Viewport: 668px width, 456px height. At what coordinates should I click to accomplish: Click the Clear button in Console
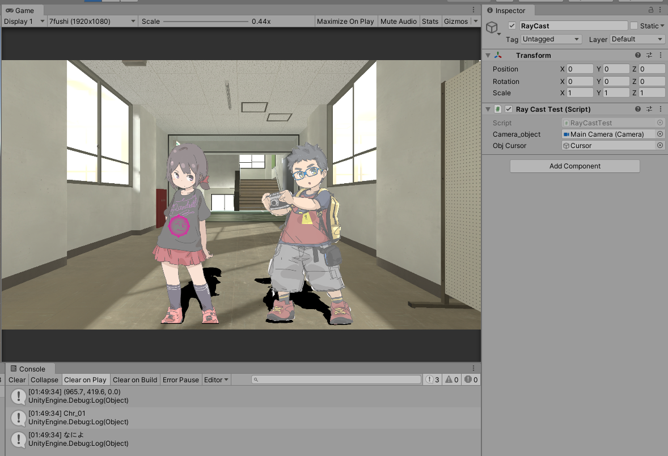click(x=17, y=379)
